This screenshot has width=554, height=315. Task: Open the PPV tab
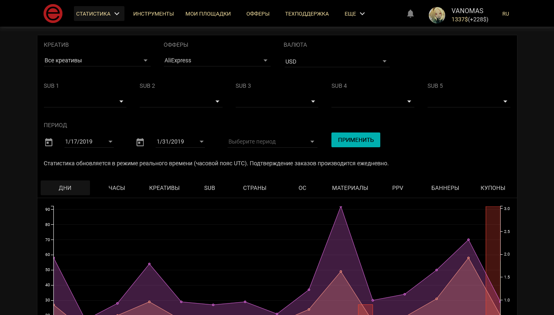[398, 188]
